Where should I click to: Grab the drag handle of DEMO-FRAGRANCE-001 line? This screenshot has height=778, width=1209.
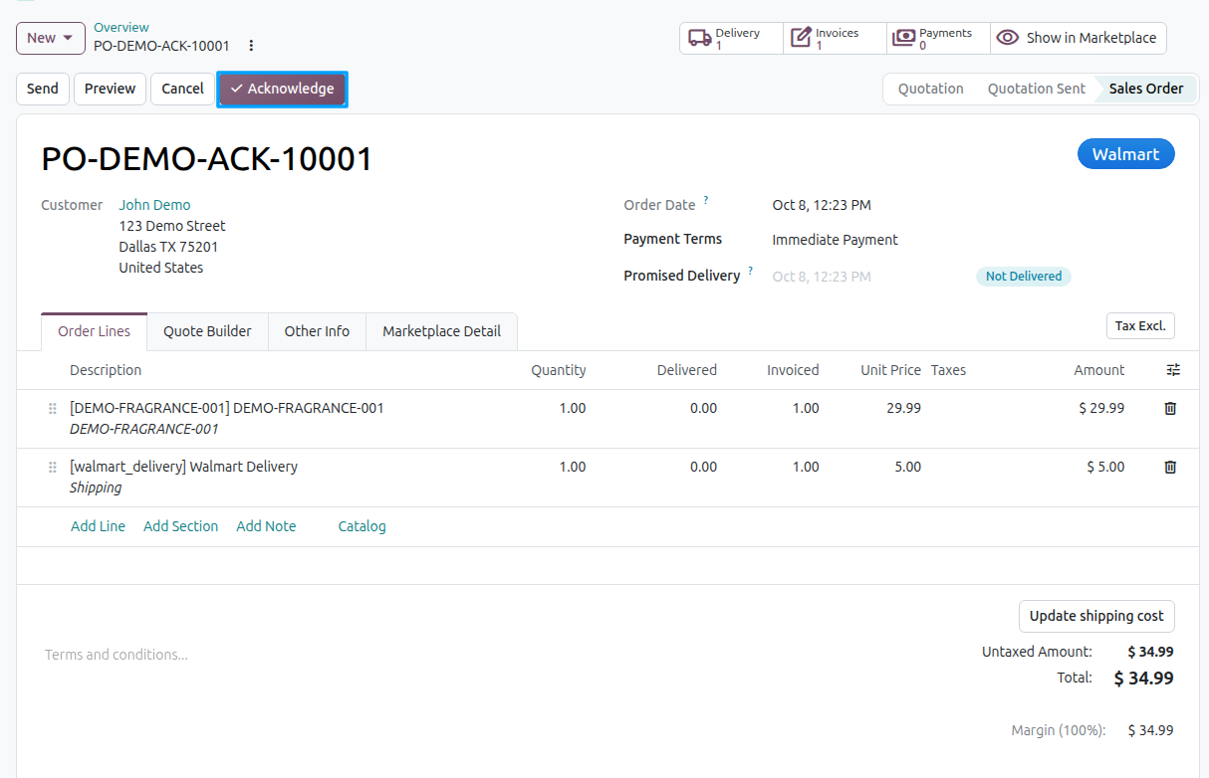[x=53, y=409]
